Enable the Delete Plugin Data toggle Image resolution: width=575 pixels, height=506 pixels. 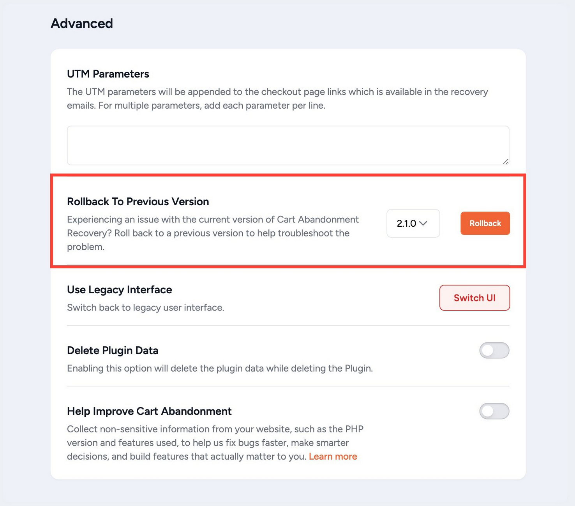494,350
